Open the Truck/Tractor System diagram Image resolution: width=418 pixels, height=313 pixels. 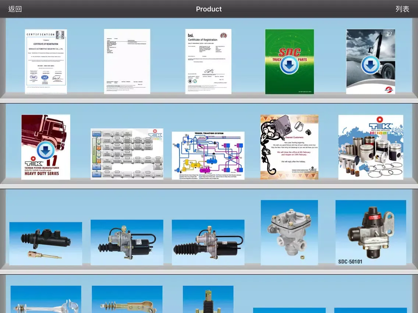point(208,155)
